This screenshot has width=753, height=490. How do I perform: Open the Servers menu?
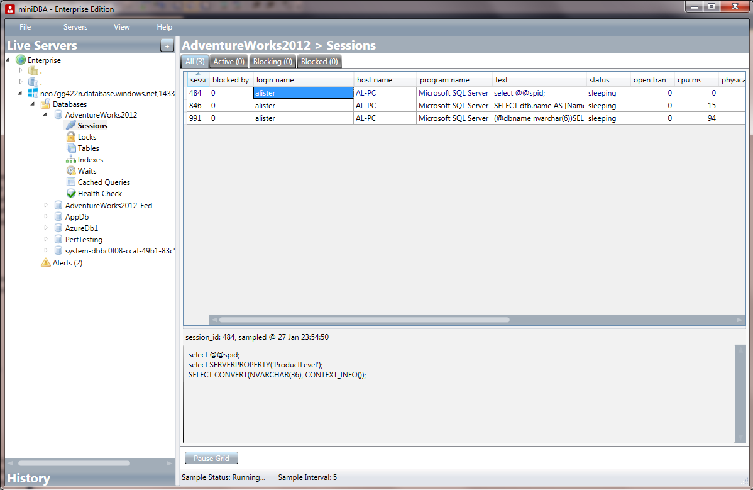click(x=75, y=27)
